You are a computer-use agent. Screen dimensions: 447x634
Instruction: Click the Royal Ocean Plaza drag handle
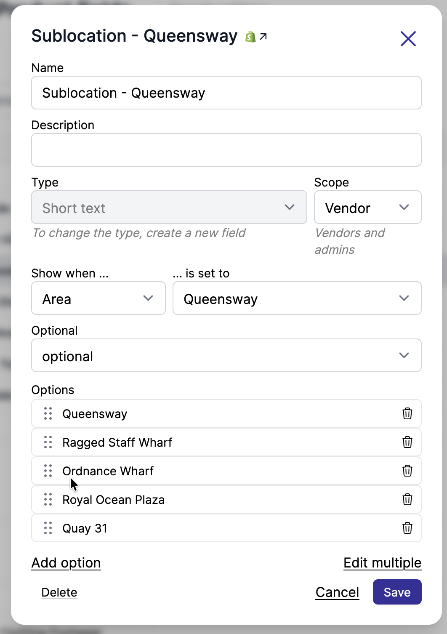click(48, 500)
